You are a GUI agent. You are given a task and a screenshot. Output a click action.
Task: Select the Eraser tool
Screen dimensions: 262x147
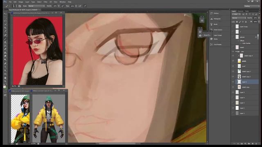click(x=5, y=49)
